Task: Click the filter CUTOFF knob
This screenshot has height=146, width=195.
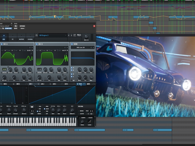Action: [79, 69]
